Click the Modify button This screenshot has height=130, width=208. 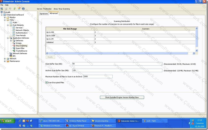click(50, 57)
